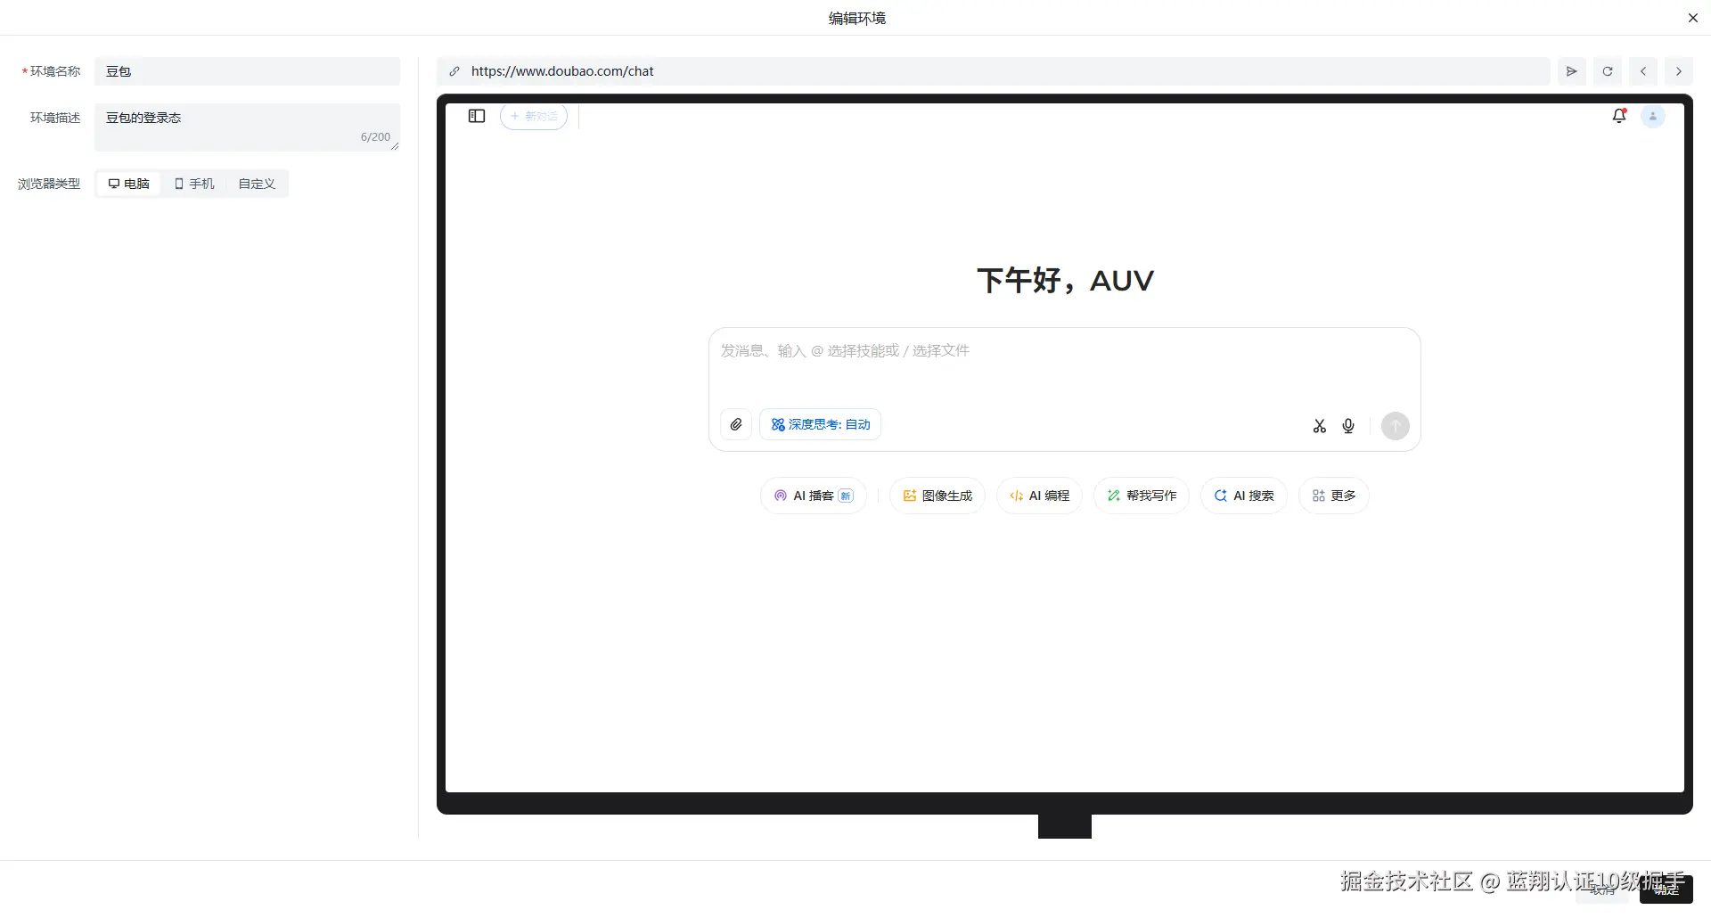1711x918 pixels.
Task: Open the user avatar menu
Action: pyautogui.click(x=1653, y=116)
